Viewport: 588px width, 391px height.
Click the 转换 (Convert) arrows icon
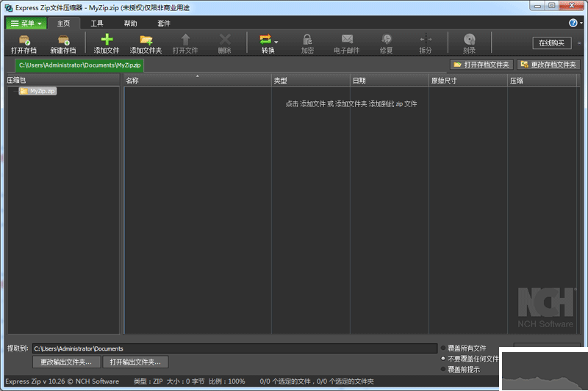point(266,40)
